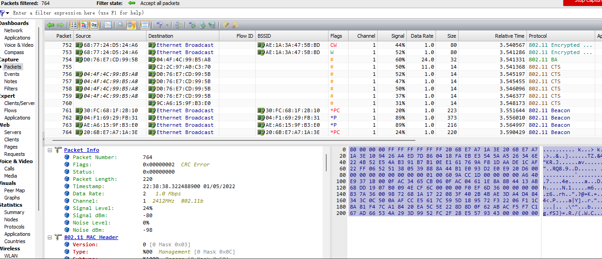The width and height of the screenshot is (602, 259).
Task: Open Voice & Video dashboard
Action: [19, 45]
